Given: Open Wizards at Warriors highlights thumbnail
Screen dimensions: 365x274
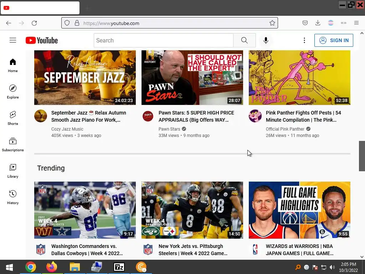Looking at the screenshot, I should [299, 210].
